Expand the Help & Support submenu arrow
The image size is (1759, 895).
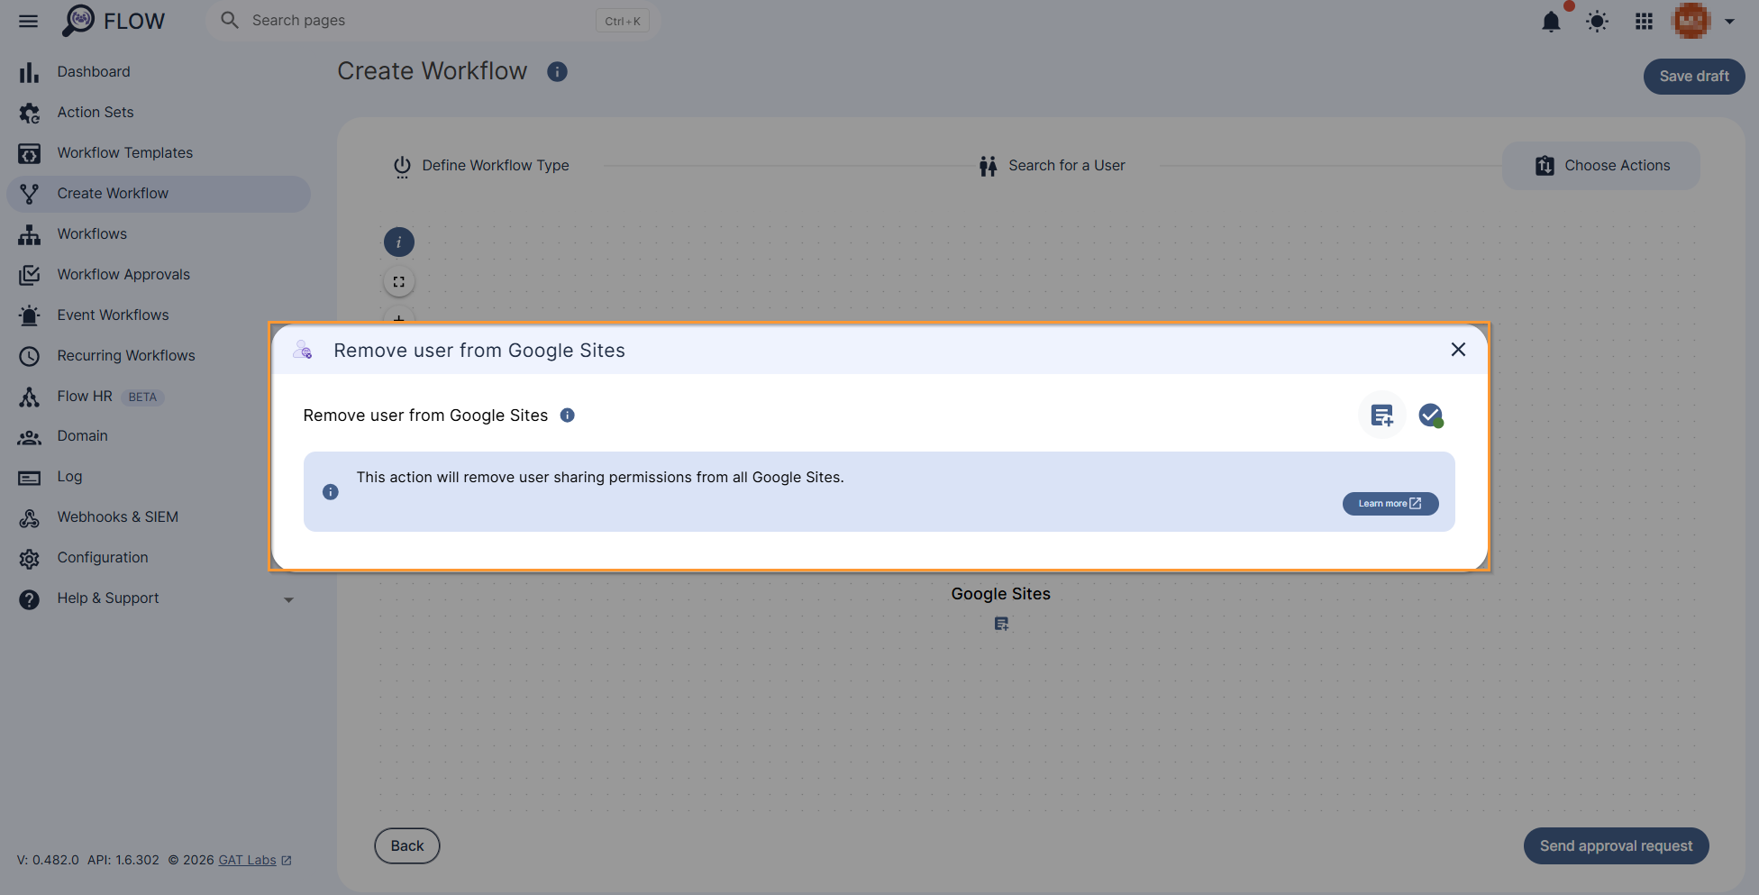[288, 599]
